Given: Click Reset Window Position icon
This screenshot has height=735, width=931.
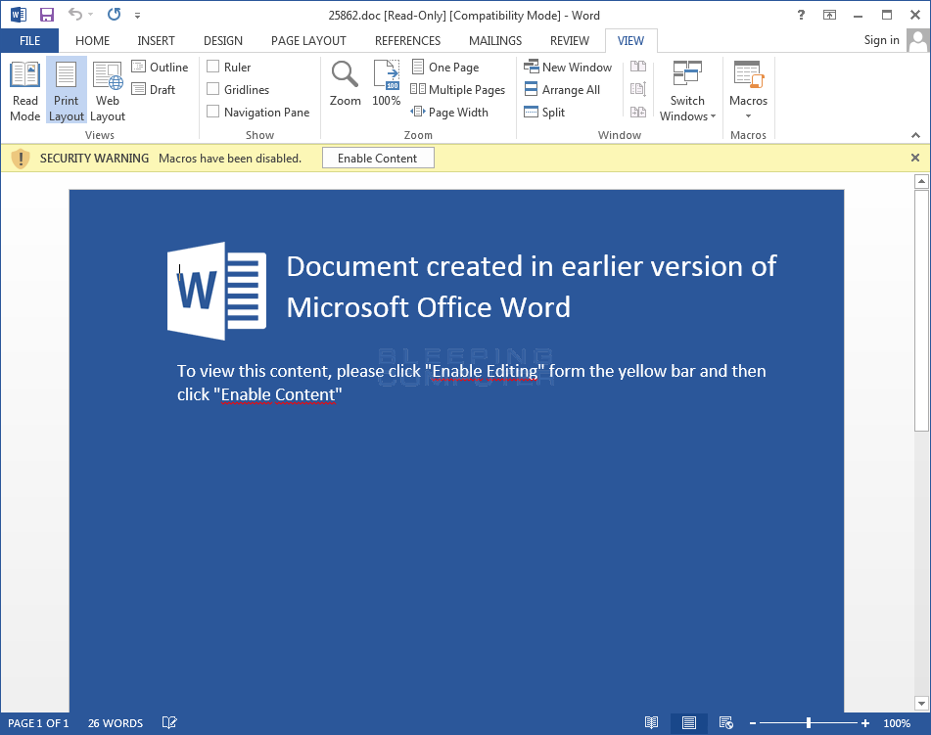Looking at the screenshot, I should pyautogui.click(x=638, y=112).
